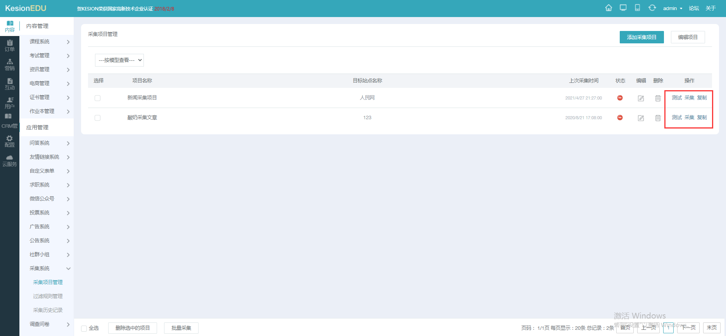Tick the checkbox for 酸奶采集文章
Image resolution: width=726 pixels, height=336 pixels.
pyautogui.click(x=97, y=118)
